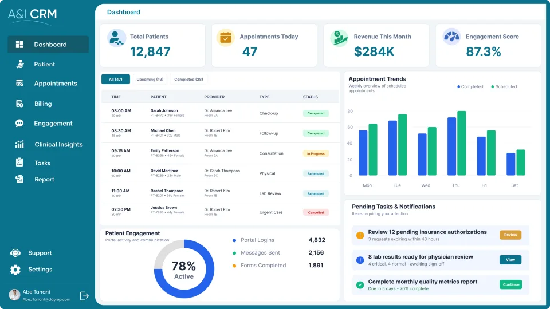The width and height of the screenshot is (550, 309).
Task: Open the Patient menu label
Action: pos(45,64)
